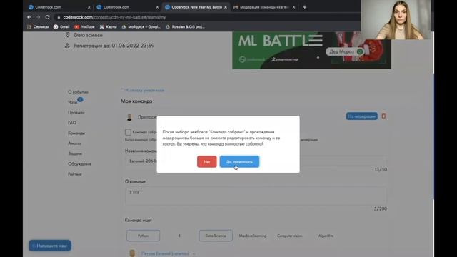Toggle the Data Science skill tag
This screenshot has width=457, height=257.
click(x=216, y=236)
